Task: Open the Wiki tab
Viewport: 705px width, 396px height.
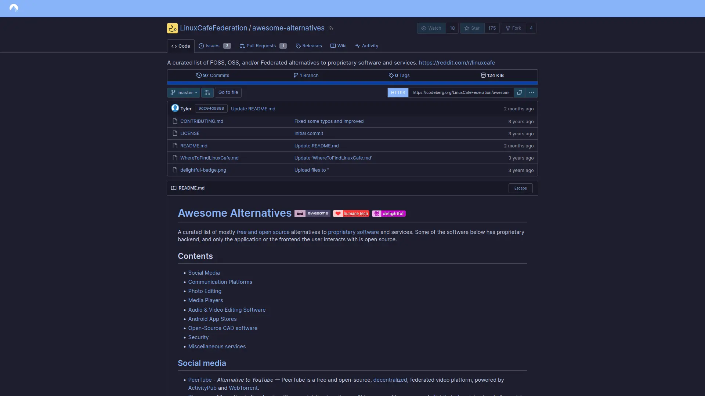Action: point(338,46)
